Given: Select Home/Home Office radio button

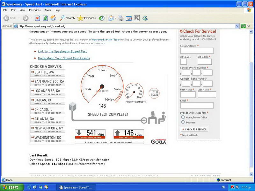Looking at the screenshot, I should [183, 117].
